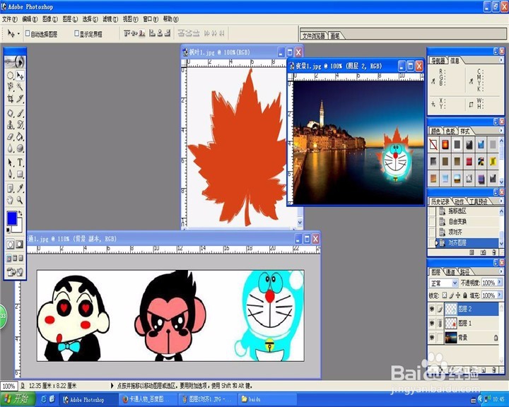509x407 pixels.
Task: Hide 图层 2 with its eye icon
Action: tap(432, 309)
